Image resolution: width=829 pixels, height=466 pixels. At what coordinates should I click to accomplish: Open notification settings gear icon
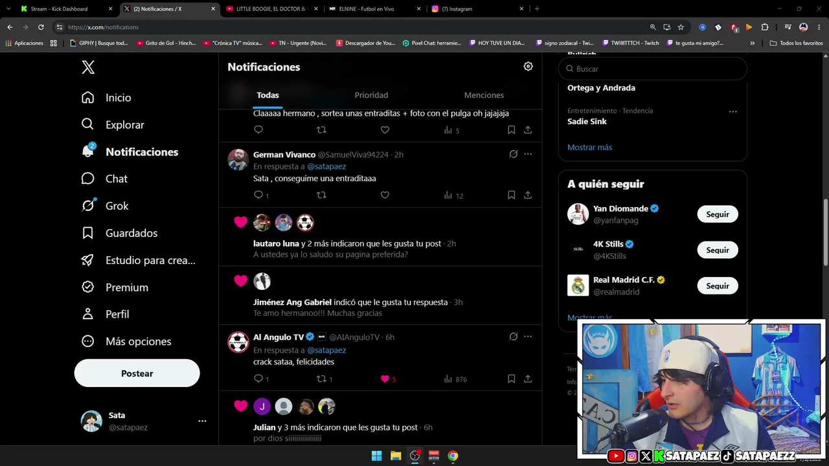tap(528, 66)
